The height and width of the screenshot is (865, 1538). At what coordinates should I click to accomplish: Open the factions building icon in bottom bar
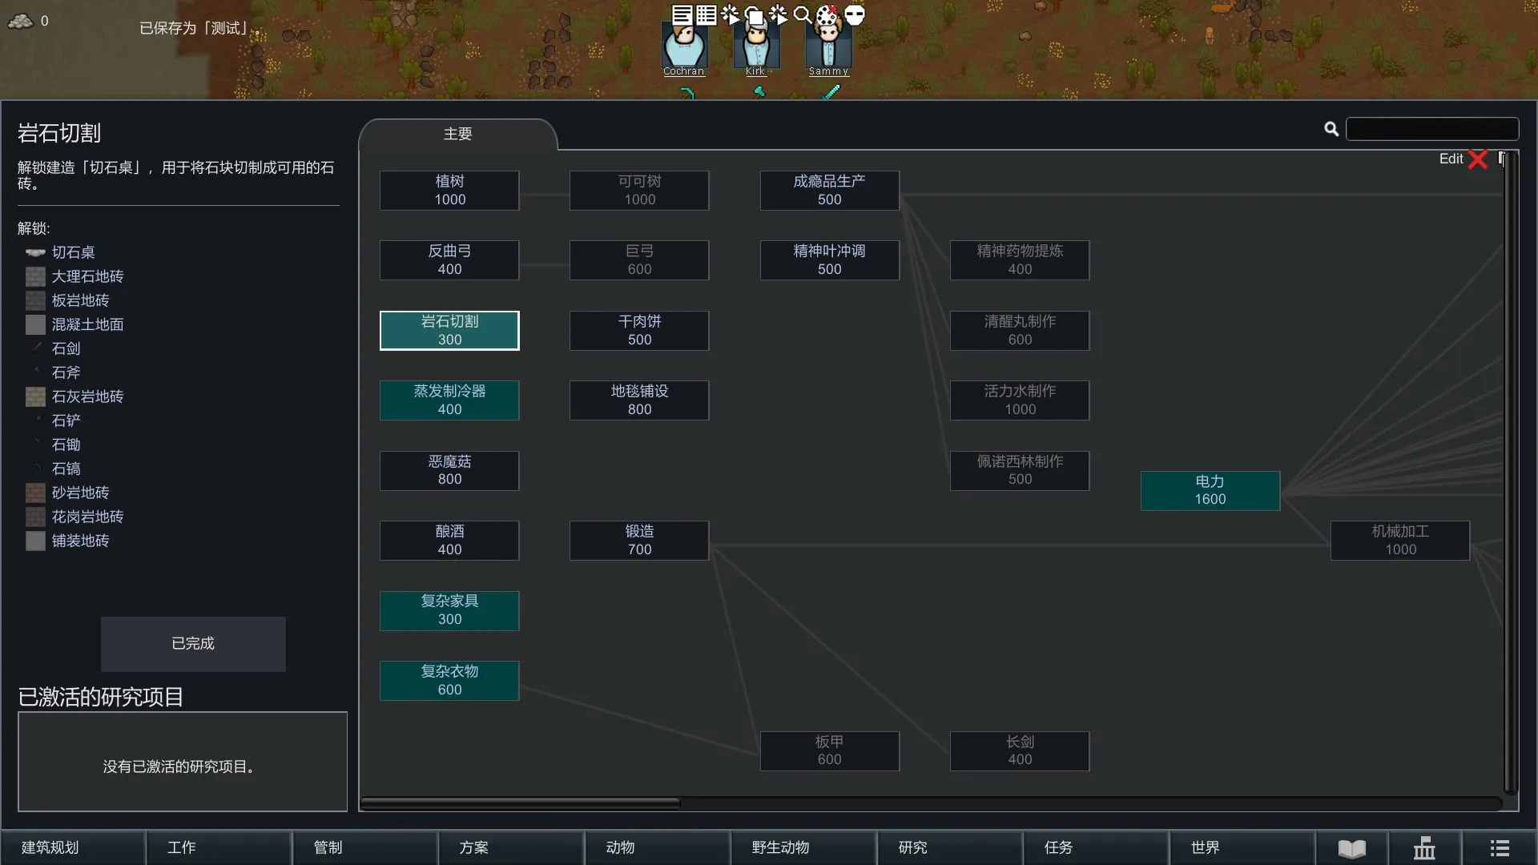click(1424, 847)
